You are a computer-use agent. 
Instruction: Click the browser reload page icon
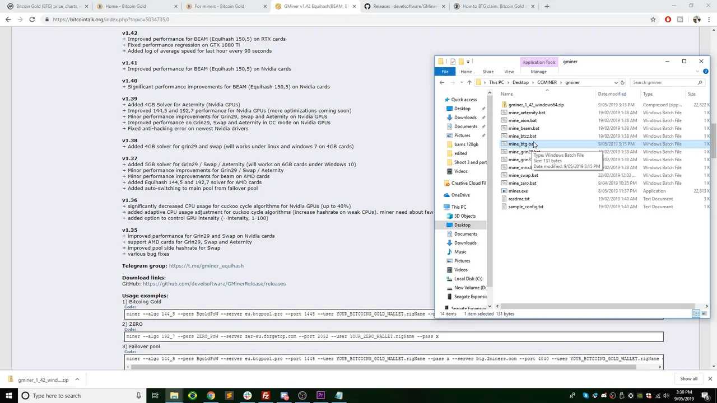32,19
